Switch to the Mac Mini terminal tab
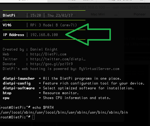 point(98,14)
